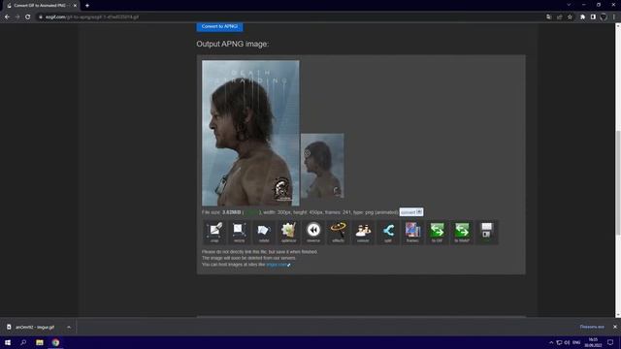621x349 pixels.
Task: Open the imgur.com hosting link
Action: click(x=277, y=265)
